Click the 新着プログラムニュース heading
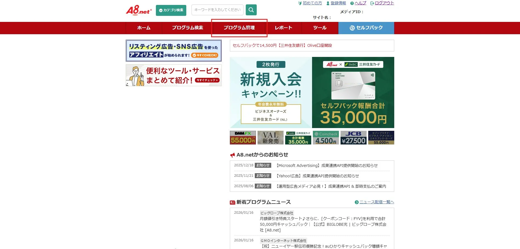 (x=264, y=202)
